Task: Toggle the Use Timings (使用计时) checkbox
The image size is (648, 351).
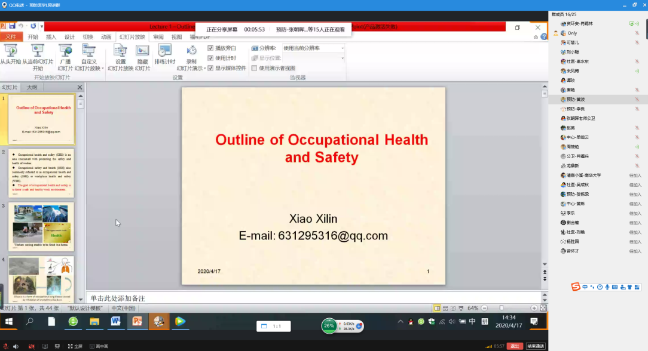Action: coord(210,58)
